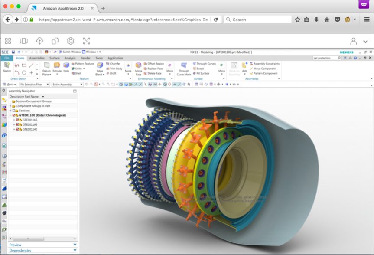This screenshot has height=255, width=374.
Task: Select the Through Curves surface command
Action: point(204,64)
